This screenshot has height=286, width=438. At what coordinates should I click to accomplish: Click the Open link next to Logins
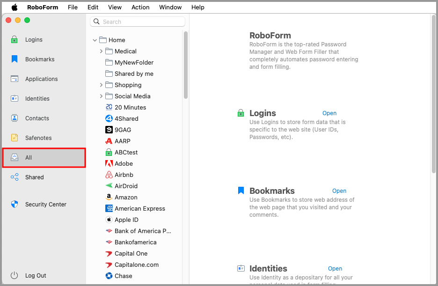(329, 113)
